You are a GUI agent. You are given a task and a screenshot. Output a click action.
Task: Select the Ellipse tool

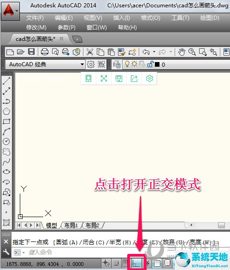click(x=6, y=172)
